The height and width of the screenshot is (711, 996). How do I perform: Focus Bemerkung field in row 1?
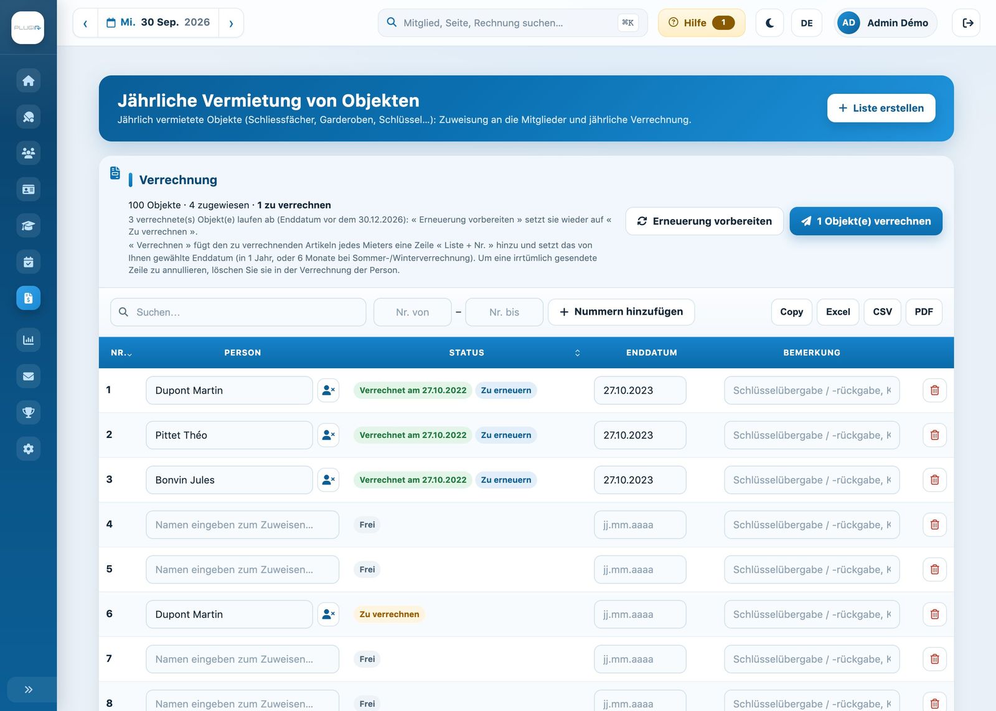(812, 391)
